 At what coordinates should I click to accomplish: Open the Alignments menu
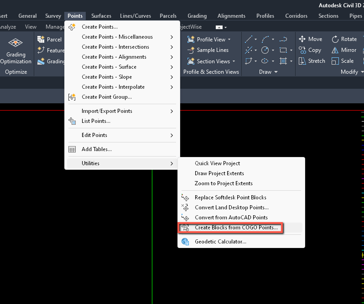click(231, 16)
